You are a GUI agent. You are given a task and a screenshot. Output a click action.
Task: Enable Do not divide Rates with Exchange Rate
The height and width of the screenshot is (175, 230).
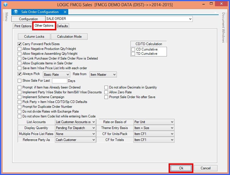(19, 111)
